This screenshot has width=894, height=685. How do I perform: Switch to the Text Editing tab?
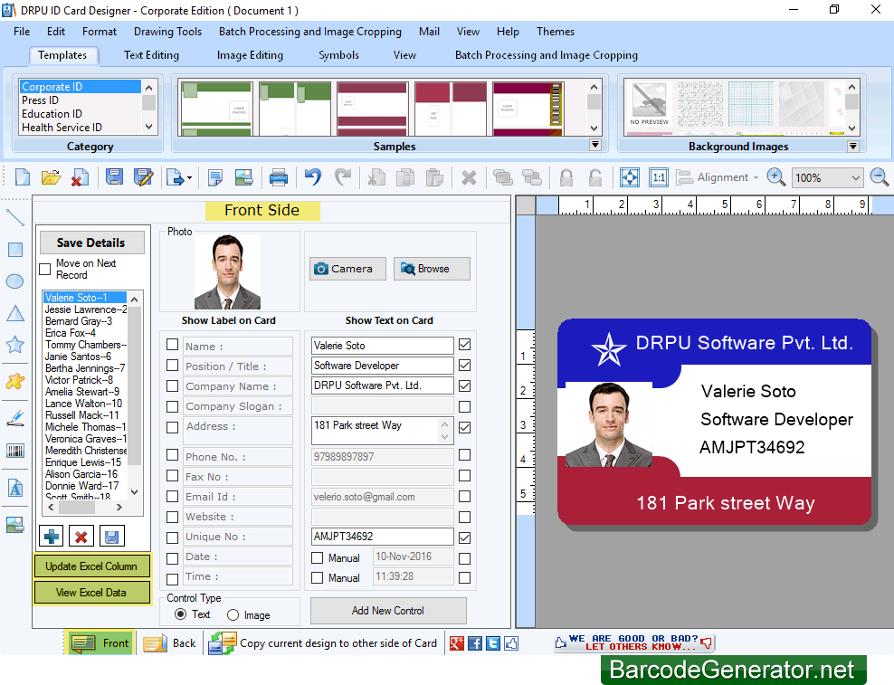(151, 55)
